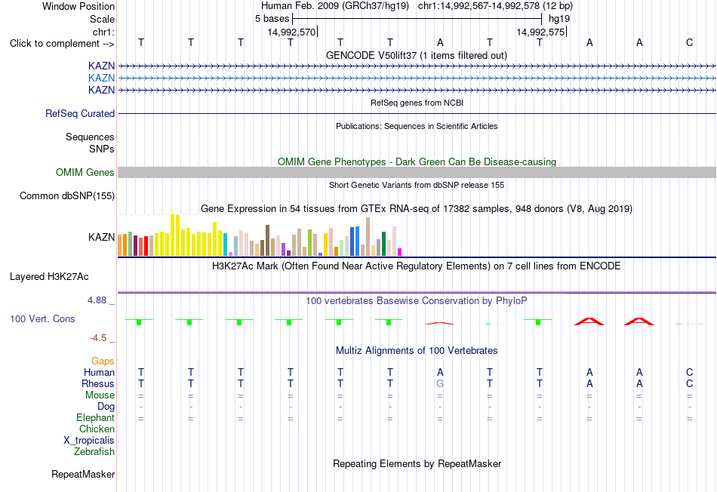
Task: Click the X_tropicalis species label
Action: pos(89,441)
